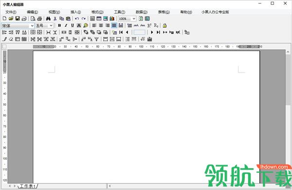The image size is (292, 190).
Task: Select the pencil draw-table tool
Action: click(x=4, y=39)
